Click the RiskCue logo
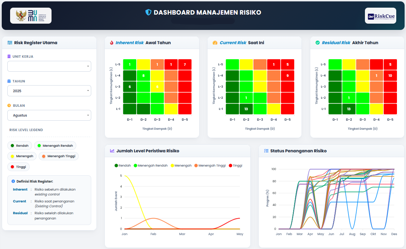The width and height of the screenshot is (406, 249). point(380,16)
